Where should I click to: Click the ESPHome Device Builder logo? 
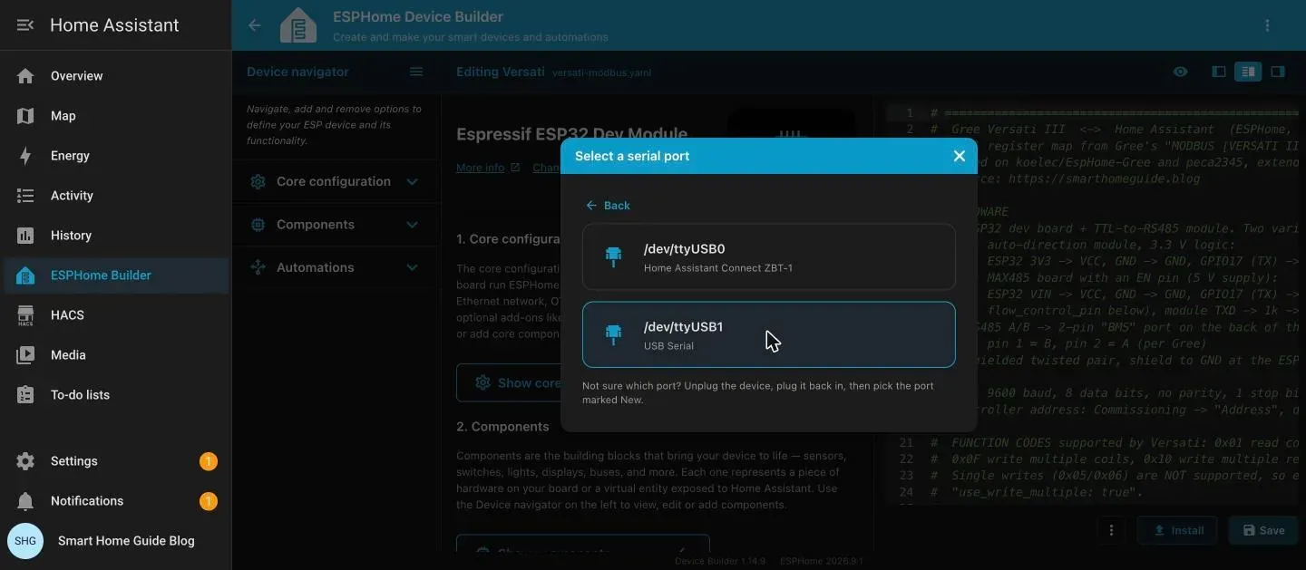[x=298, y=25]
